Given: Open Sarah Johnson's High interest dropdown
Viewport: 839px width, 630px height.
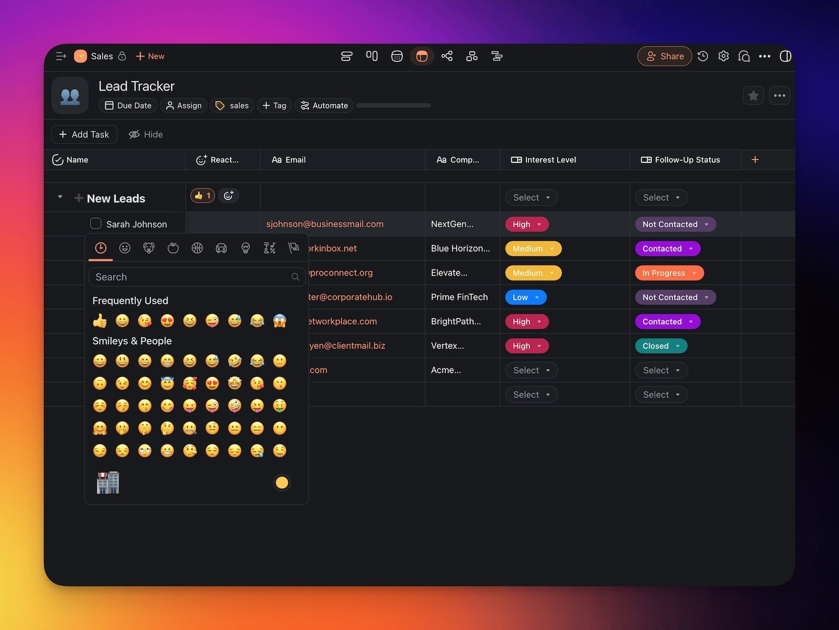Looking at the screenshot, I should (x=526, y=224).
